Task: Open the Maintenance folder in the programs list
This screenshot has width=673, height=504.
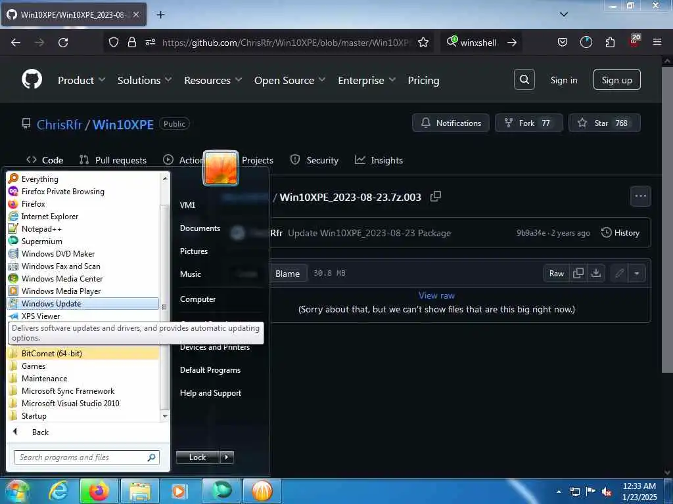Action: click(x=44, y=378)
